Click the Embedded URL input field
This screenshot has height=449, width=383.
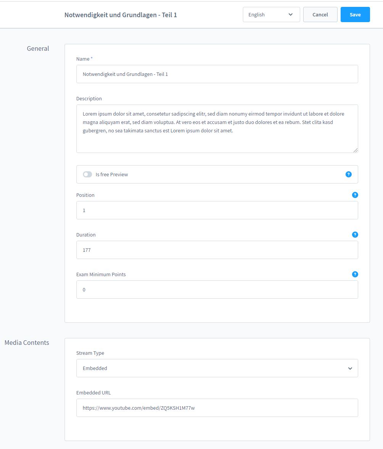(x=217, y=408)
